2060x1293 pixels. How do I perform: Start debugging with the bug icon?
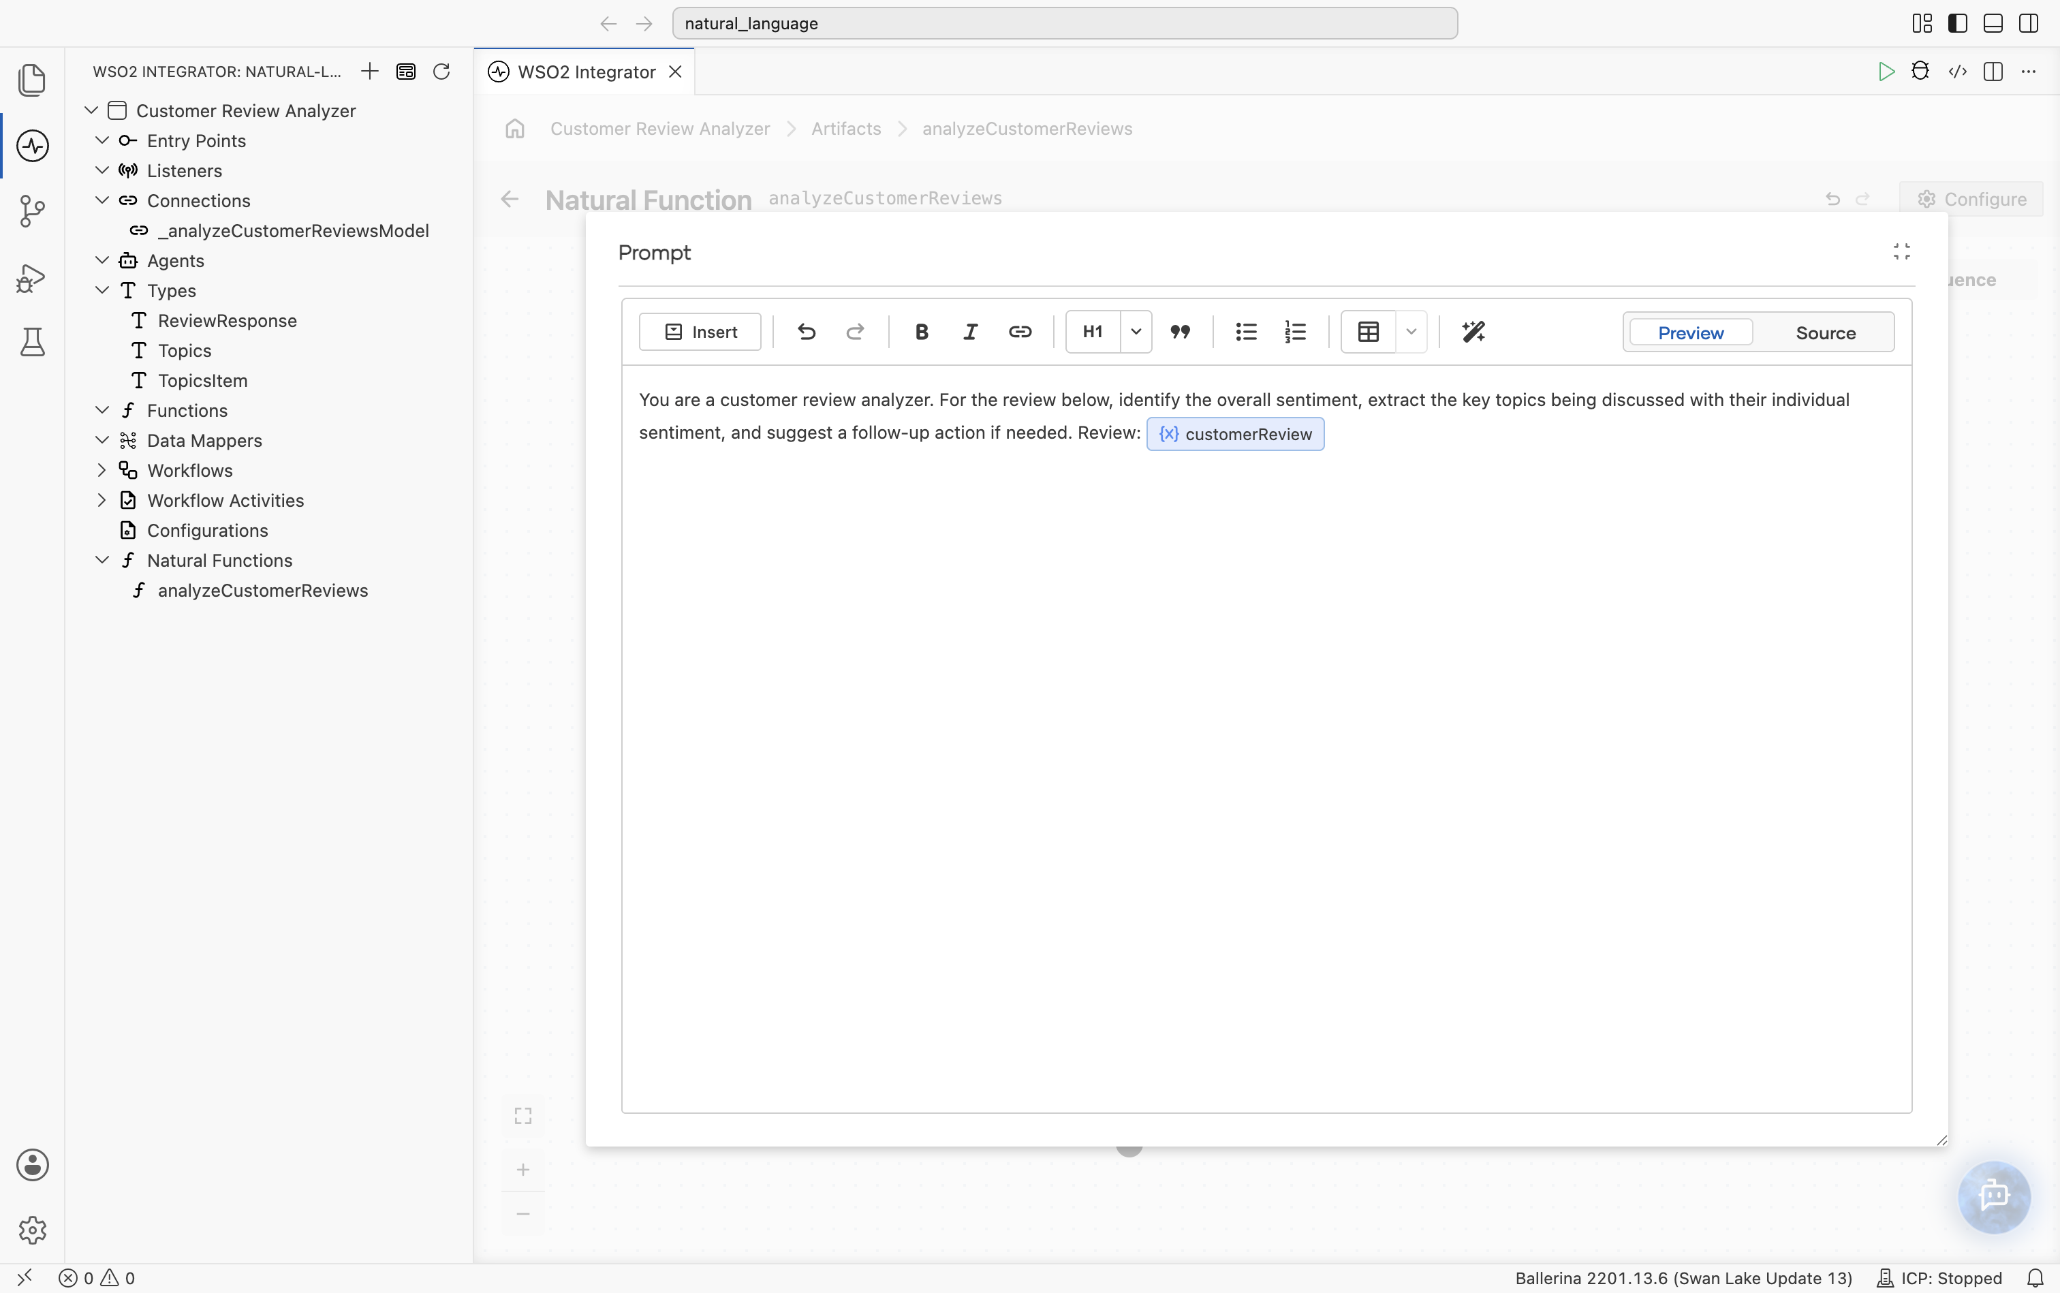(1920, 72)
